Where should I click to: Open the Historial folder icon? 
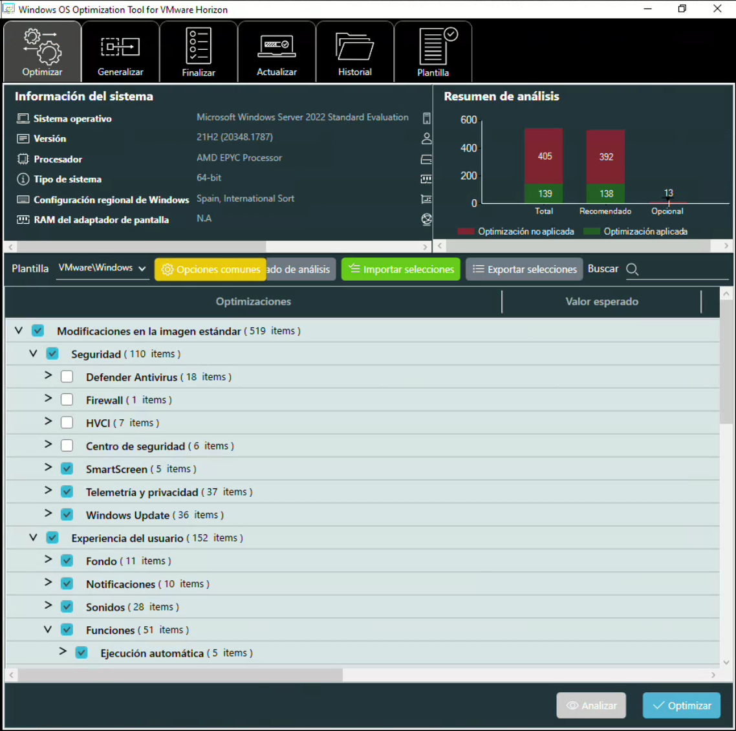(x=354, y=47)
